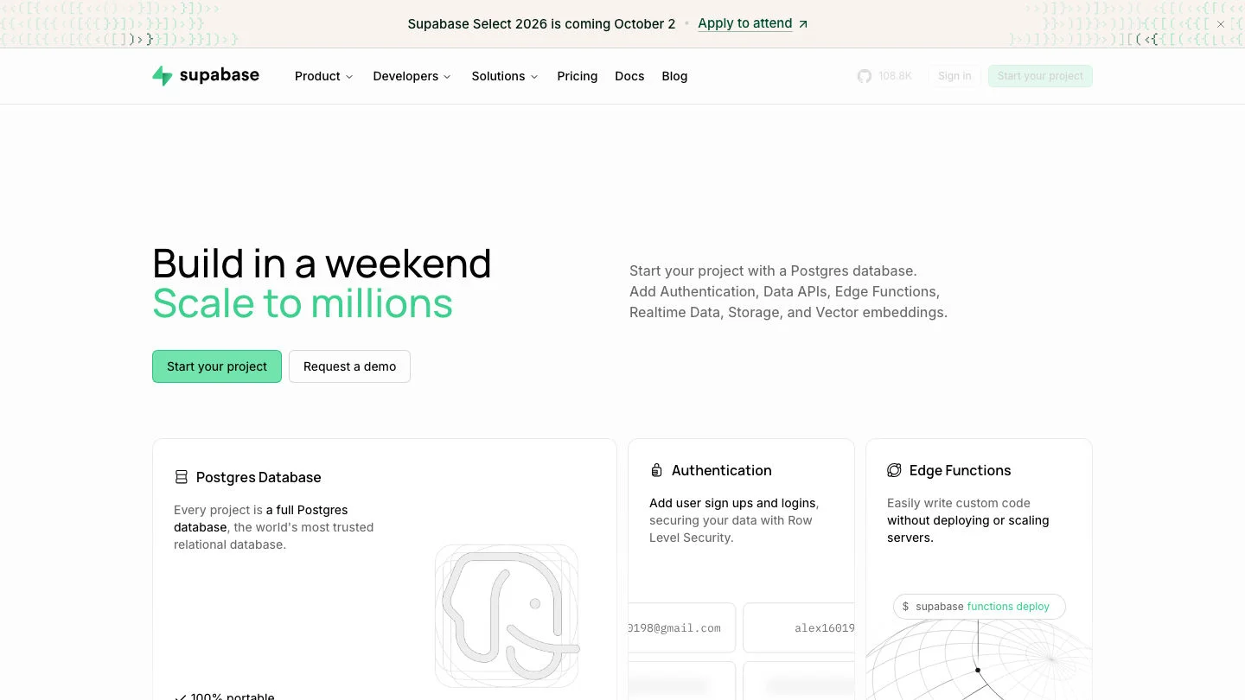
Task: Expand the Product dropdown menu
Action: coord(324,76)
